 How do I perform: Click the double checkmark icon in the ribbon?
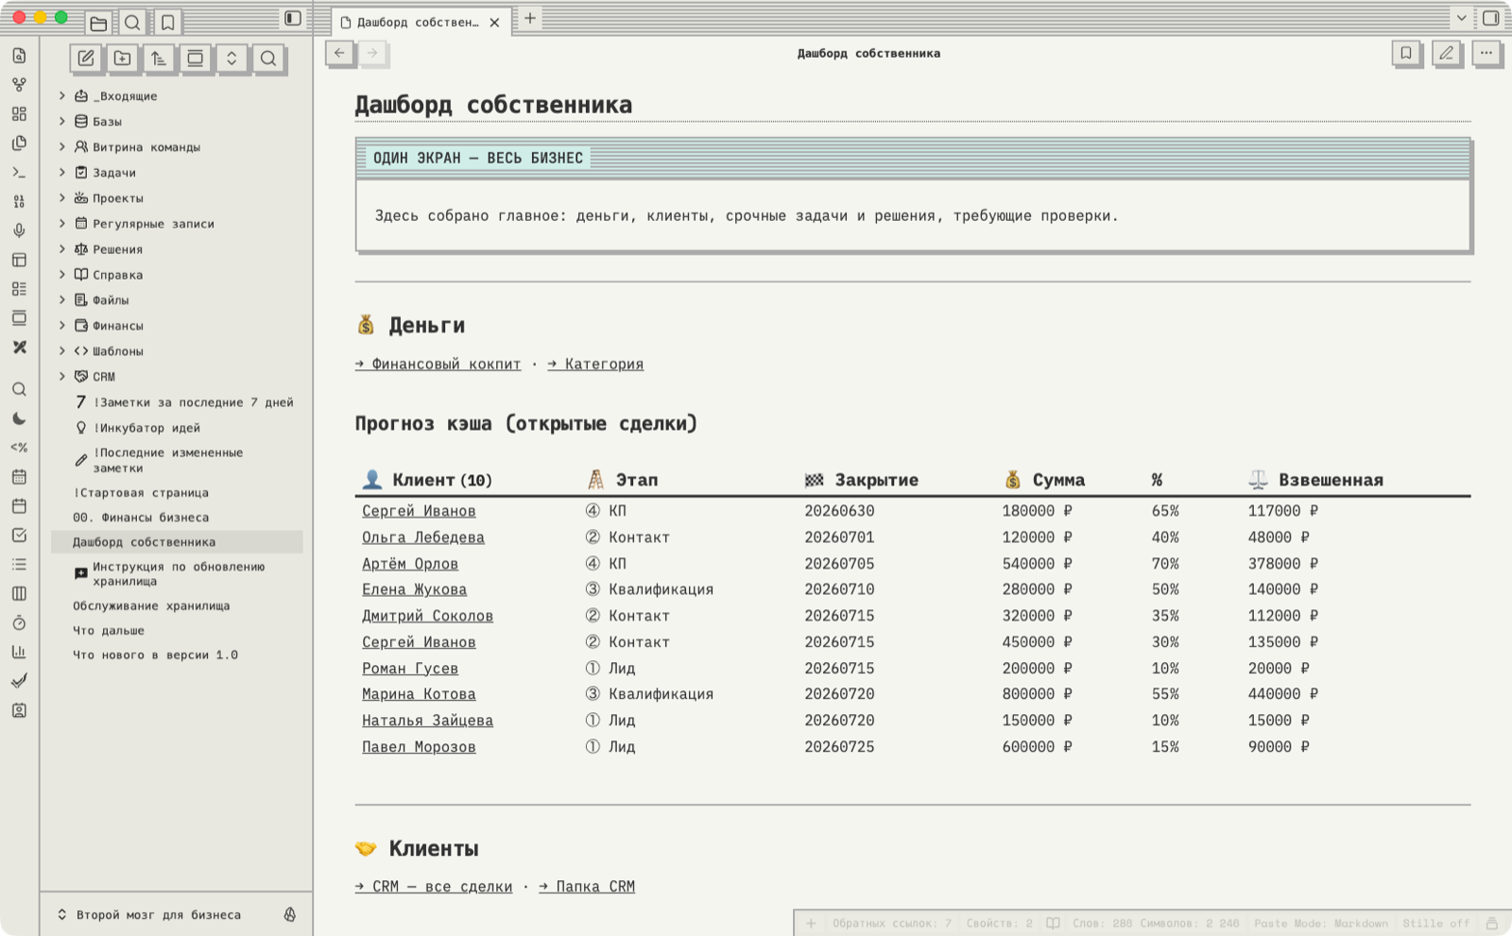[x=19, y=681]
